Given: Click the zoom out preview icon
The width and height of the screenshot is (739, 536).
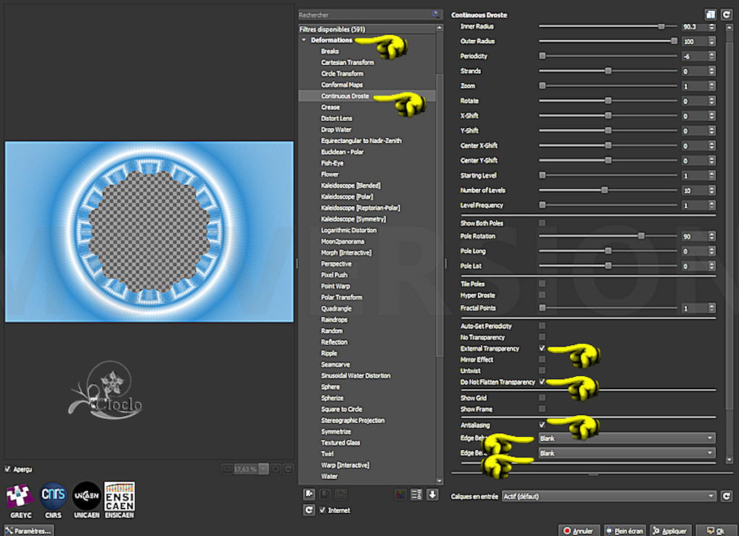Looking at the screenshot, I should [227, 469].
